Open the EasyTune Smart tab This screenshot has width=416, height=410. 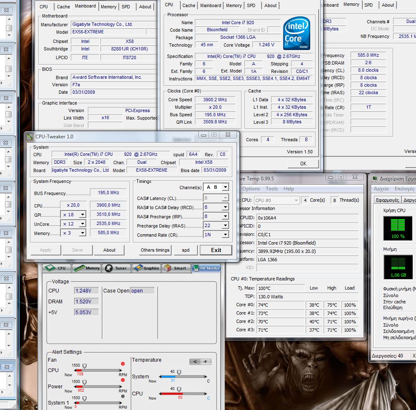pos(175,268)
